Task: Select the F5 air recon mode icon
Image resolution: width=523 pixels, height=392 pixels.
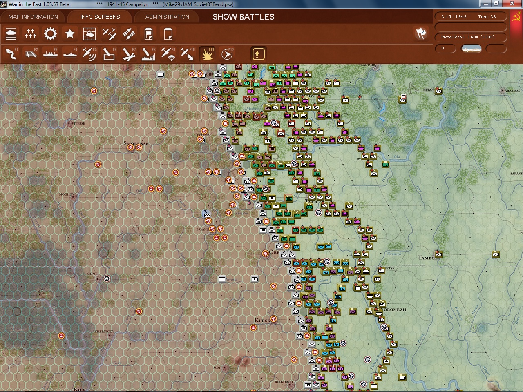Action: pyautogui.click(x=89, y=54)
